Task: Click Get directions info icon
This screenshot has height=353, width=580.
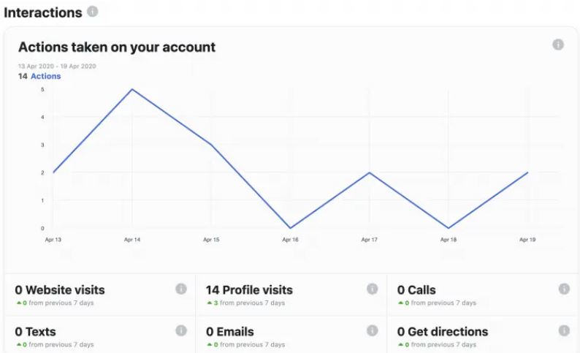Action: tap(564, 330)
